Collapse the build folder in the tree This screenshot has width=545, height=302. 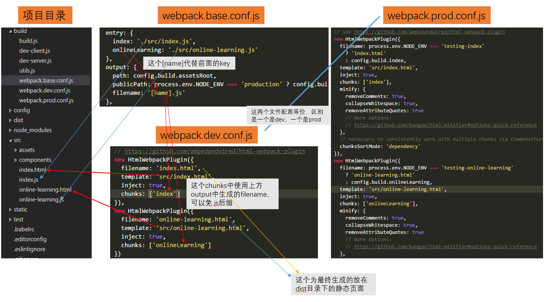10,31
